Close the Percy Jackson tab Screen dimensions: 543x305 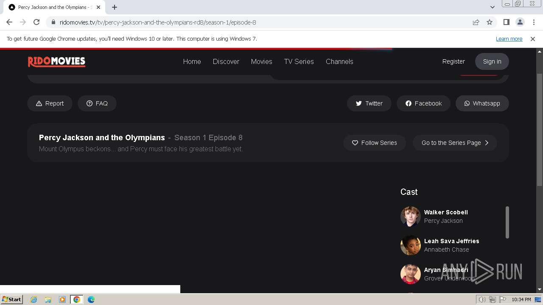[x=98, y=7]
